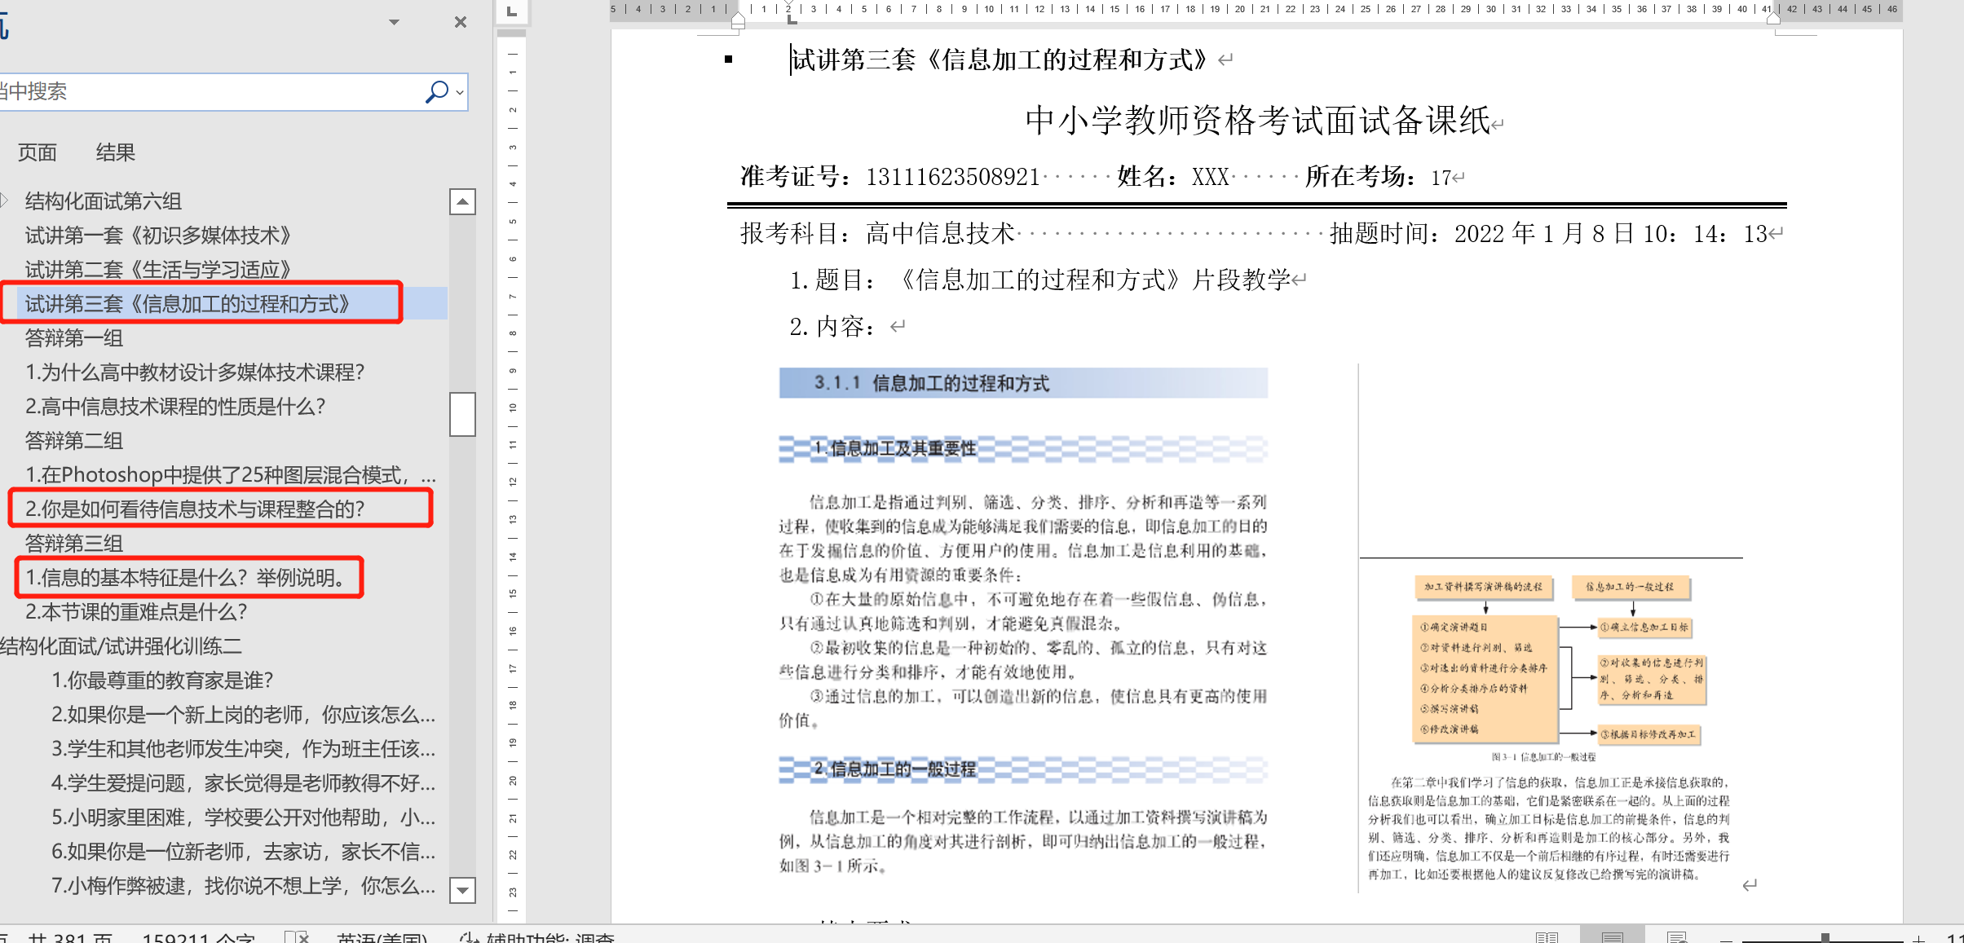
Task: Go to heading 答辩第一组
Action: click(x=74, y=338)
